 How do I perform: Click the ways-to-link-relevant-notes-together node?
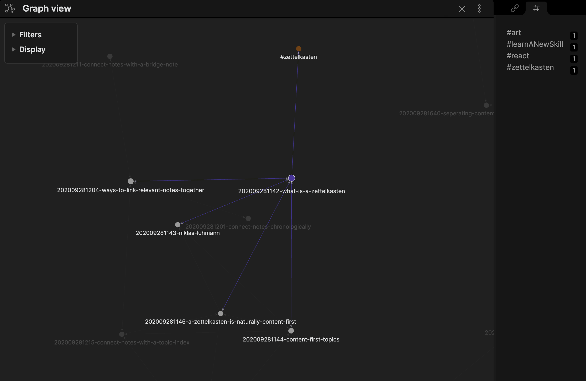[130, 181]
